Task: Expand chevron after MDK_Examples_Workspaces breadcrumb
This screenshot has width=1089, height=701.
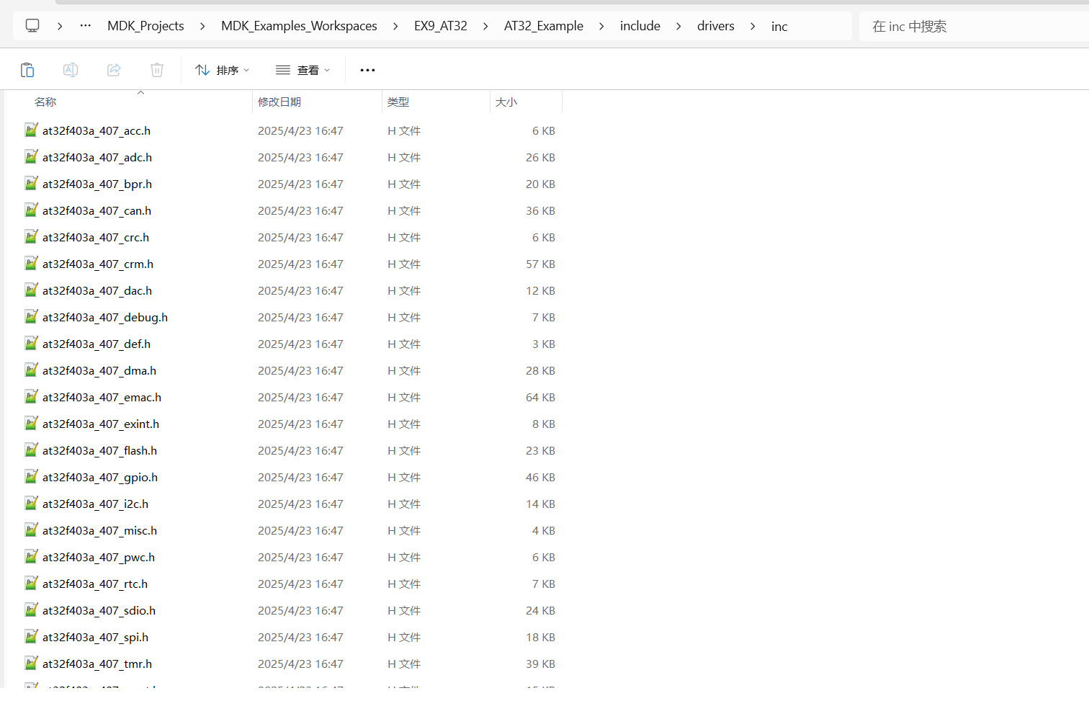Action: pos(395,26)
